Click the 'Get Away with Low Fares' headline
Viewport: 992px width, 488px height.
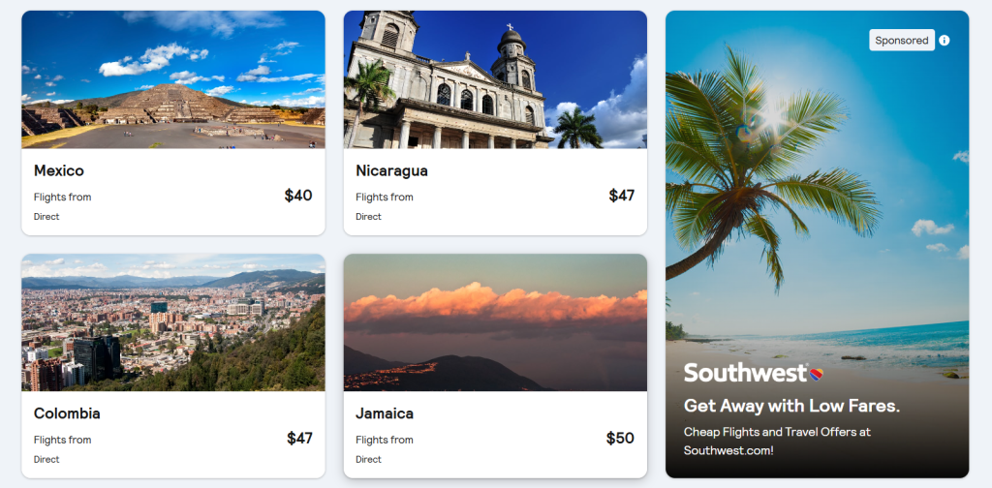pyautogui.click(x=791, y=406)
